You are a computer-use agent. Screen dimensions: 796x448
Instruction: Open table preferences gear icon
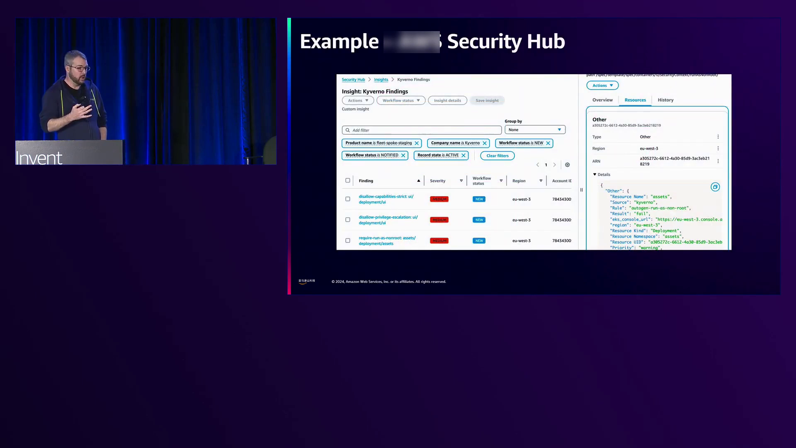(x=568, y=165)
